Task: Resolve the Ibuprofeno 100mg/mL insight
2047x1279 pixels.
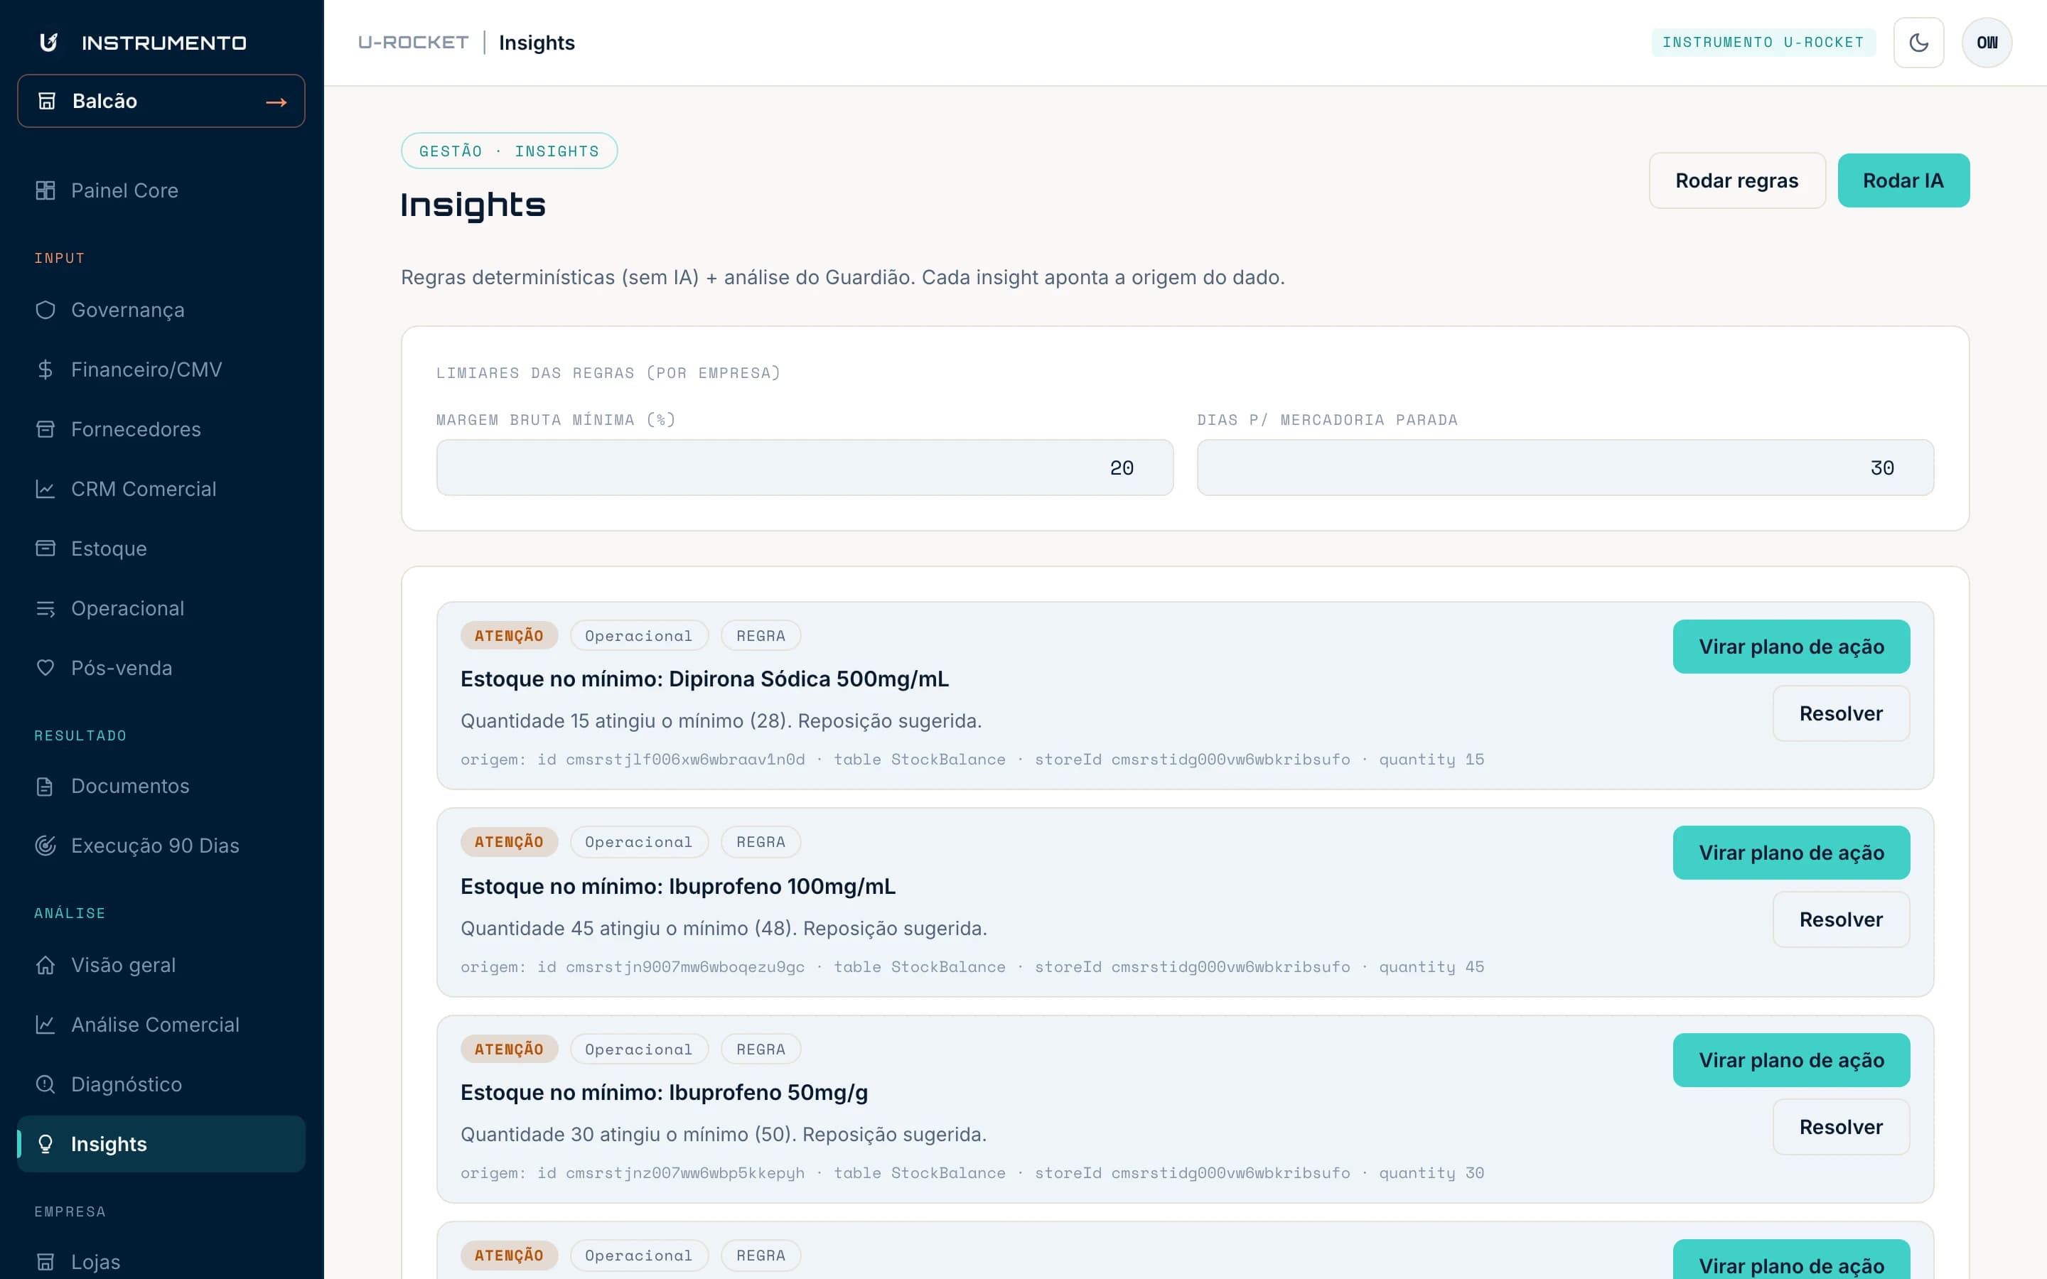Action: point(1841,919)
